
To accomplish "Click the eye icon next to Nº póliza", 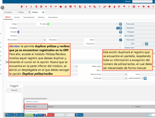I will pyautogui.click(x=121, y=24).
